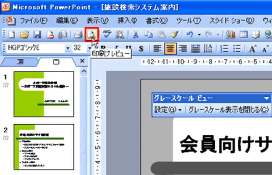The height and width of the screenshot is (175, 272).
Task: Open the 表示(V) menu
Action: pos(98,21)
